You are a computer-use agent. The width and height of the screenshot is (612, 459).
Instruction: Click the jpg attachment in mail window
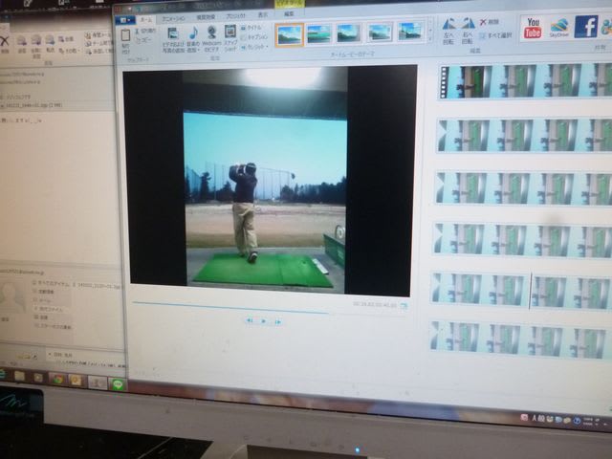tap(32, 105)
